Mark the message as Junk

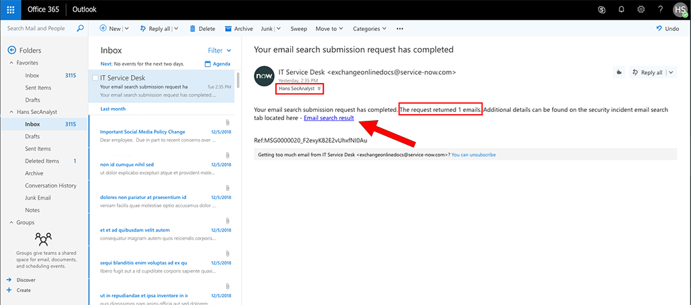267,28
